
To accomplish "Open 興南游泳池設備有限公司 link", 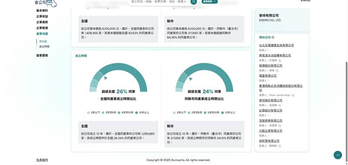I will coord(275,56).
